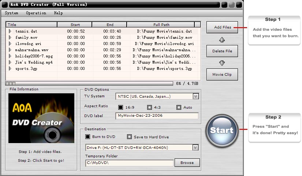Click the move down arrow icon
The width and height of the screenshot is (302, 176).
point(222,63)
